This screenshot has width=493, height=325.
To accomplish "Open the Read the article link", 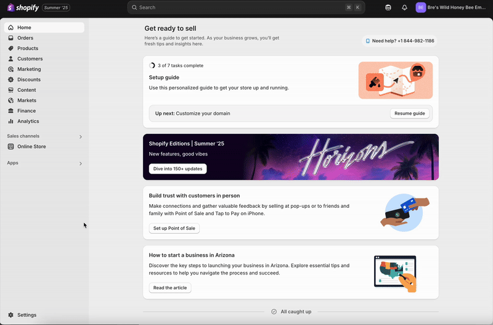I will coord(170,288).
